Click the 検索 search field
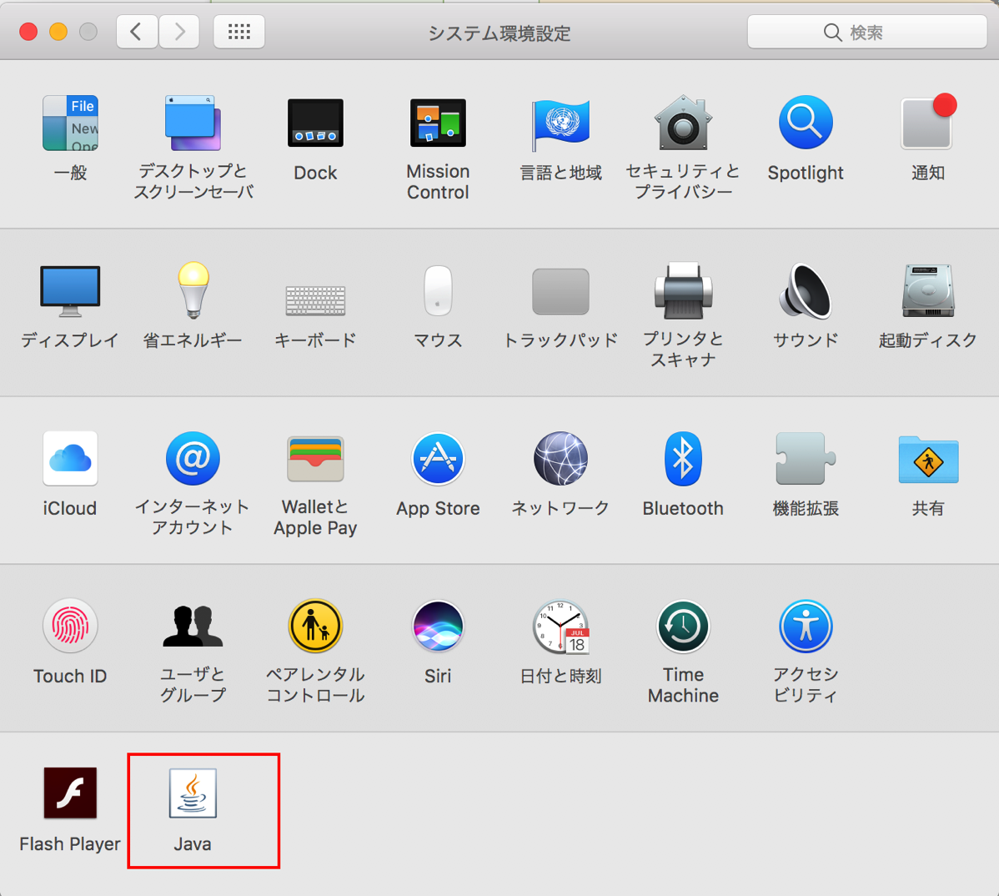 coord(867,32)
